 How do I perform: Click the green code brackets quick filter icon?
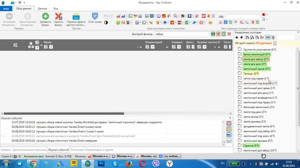pyautogui.click(x=213, y=34)
